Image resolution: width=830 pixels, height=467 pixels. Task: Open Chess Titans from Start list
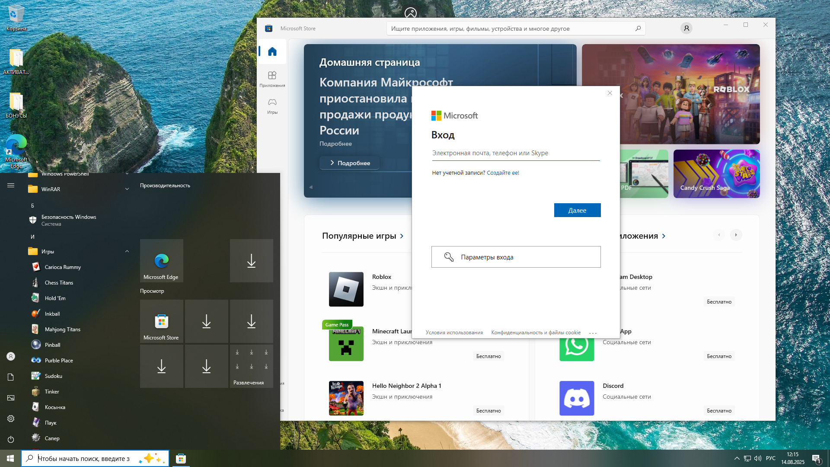pos(80,283)
